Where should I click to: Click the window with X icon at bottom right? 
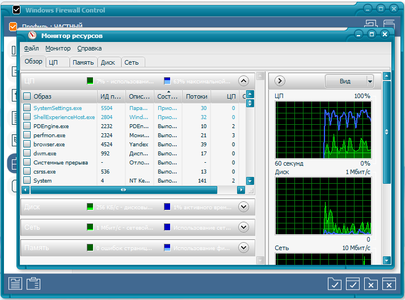pyautogui.click(x=389, y=284)
